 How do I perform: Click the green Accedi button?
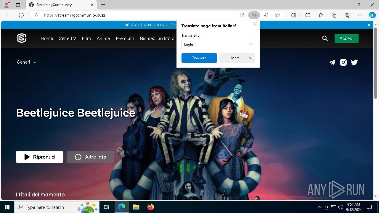pyautogui.click(x=346, y=38)
